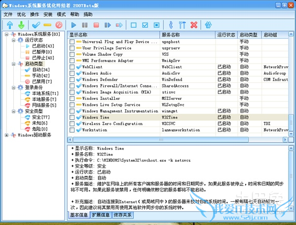This screenshot has height=225, width=296.
Task: Click the blue paw print toolbar icon
Action: (208, 25)
